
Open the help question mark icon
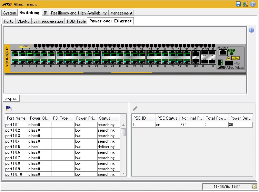[252, 4]
